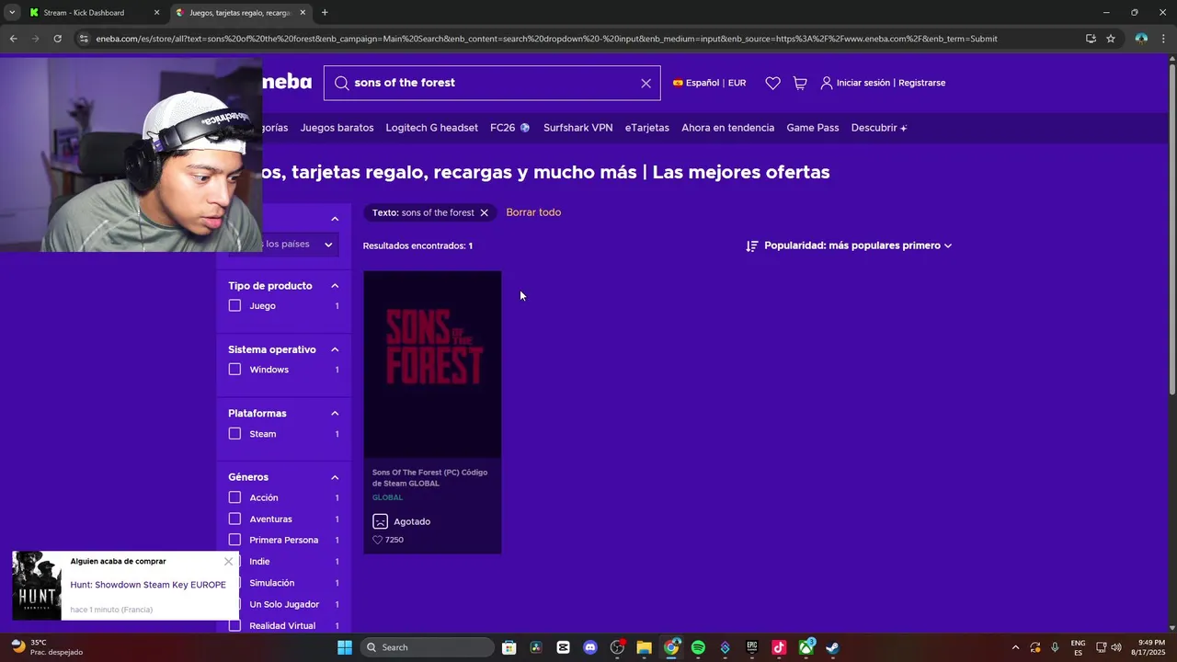Viewport: 1177px width, 662px height.
Task: Clear the search field with the X icon
Action: 646,83
